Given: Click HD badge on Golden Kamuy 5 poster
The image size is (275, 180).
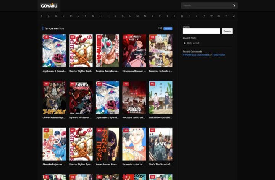Looking at the screenshot, I should pos(46,84).
